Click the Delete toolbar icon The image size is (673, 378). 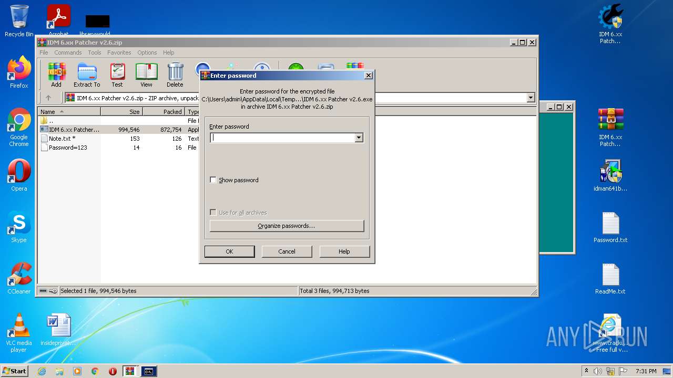coord(175,75)
